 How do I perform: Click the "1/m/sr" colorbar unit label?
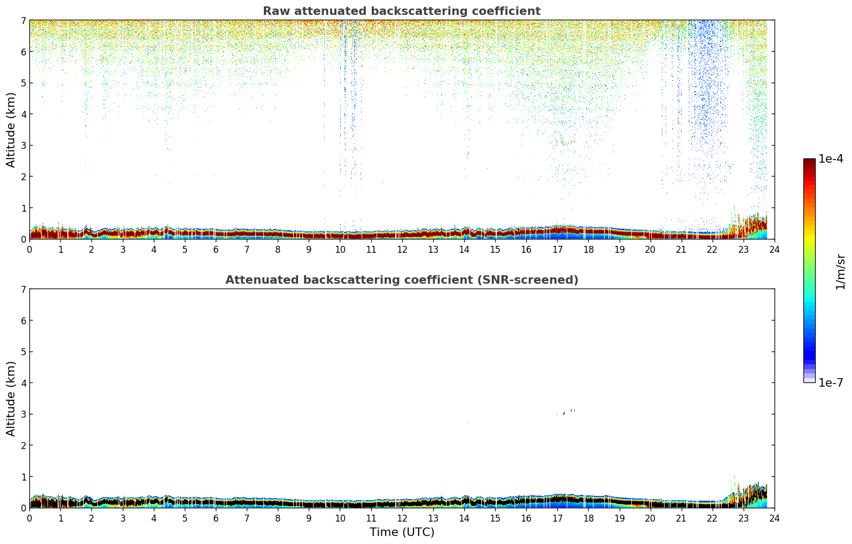click(840, 271)
